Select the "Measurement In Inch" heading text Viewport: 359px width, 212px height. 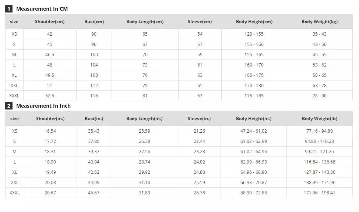[43, 106]
